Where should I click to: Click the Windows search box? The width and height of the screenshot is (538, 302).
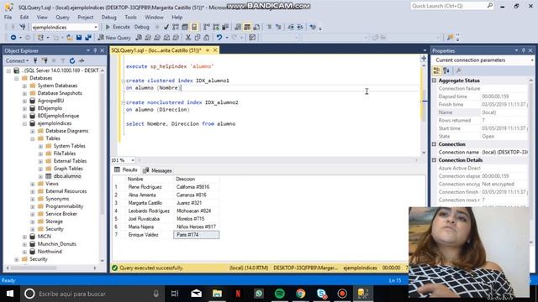(92, 294)
